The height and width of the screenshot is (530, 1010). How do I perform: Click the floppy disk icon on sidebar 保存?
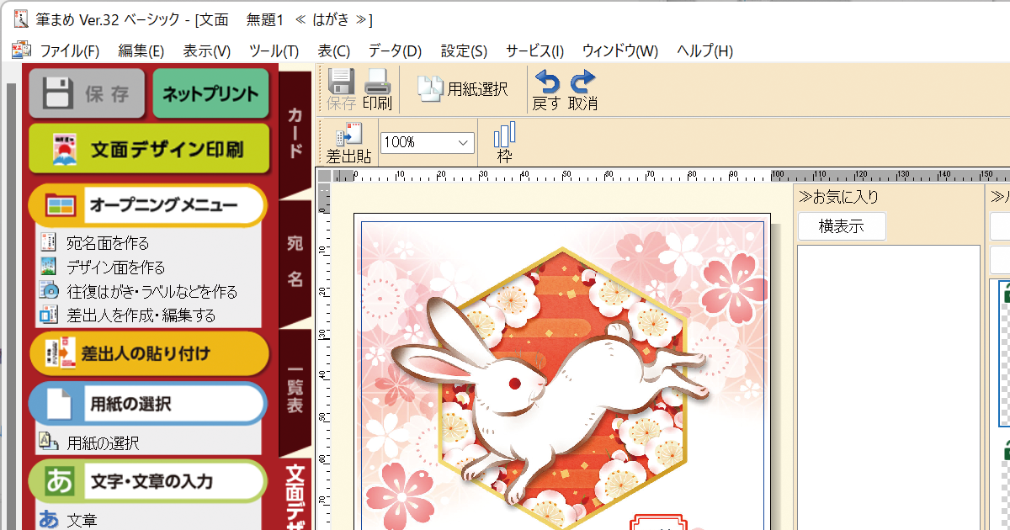coord(59,93)
